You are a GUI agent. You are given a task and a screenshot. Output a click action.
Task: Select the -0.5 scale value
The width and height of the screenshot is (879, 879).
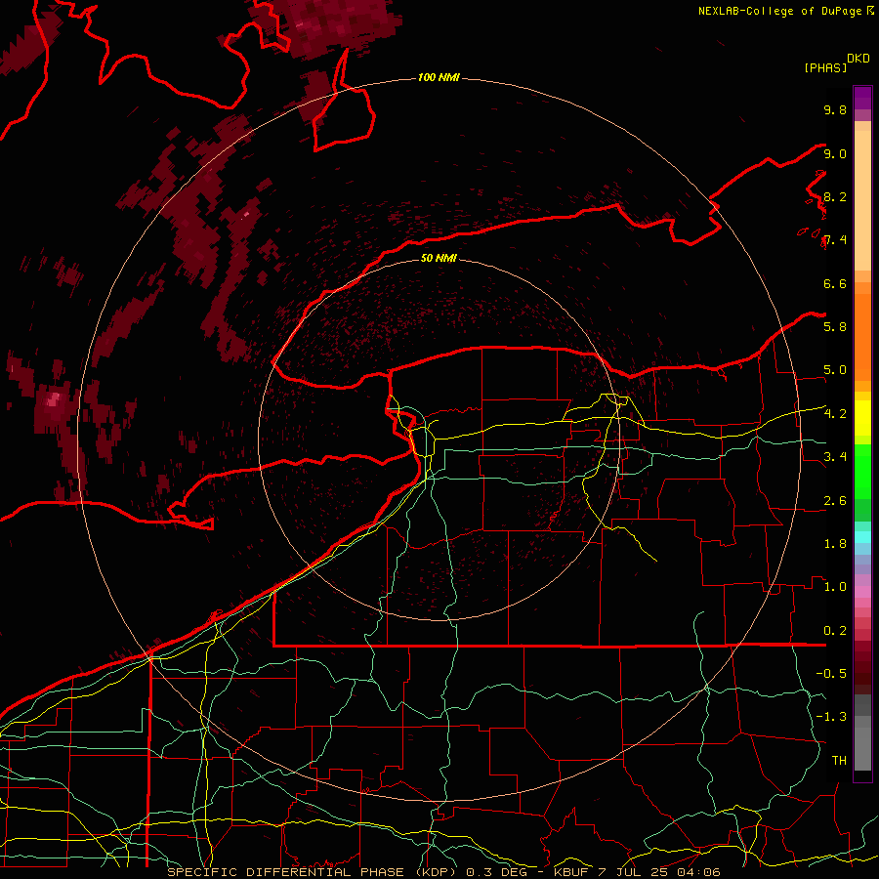[831, 674]
